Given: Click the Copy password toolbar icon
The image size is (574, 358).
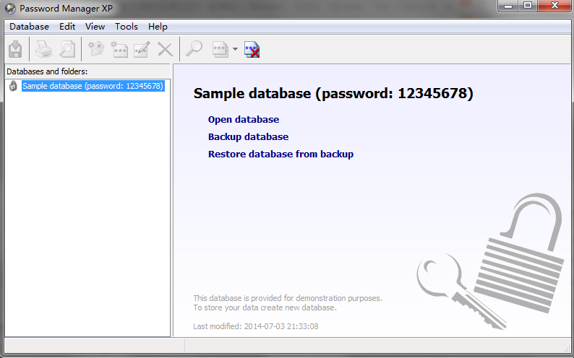Looking at the screenshot, I should [x=220, y=49].
